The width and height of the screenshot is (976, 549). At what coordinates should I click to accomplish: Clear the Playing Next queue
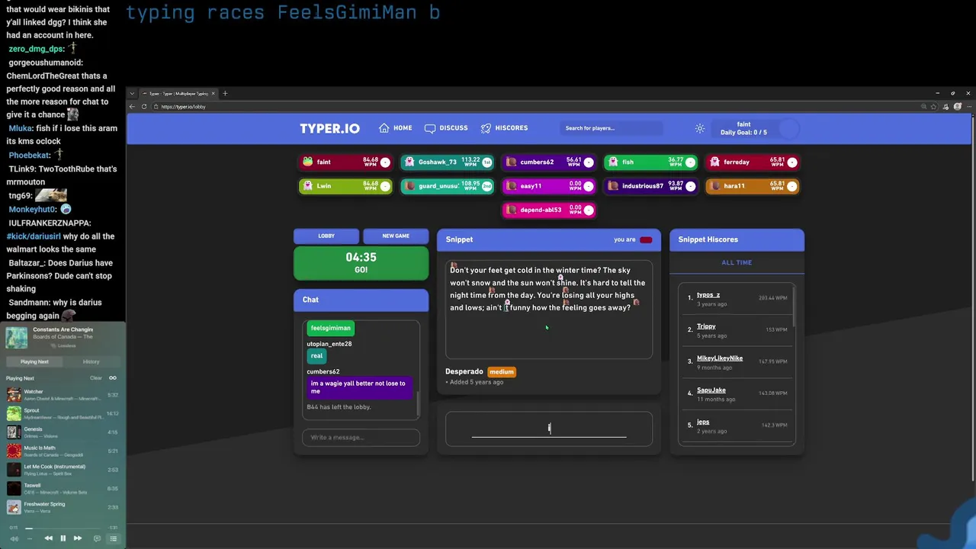96,378
